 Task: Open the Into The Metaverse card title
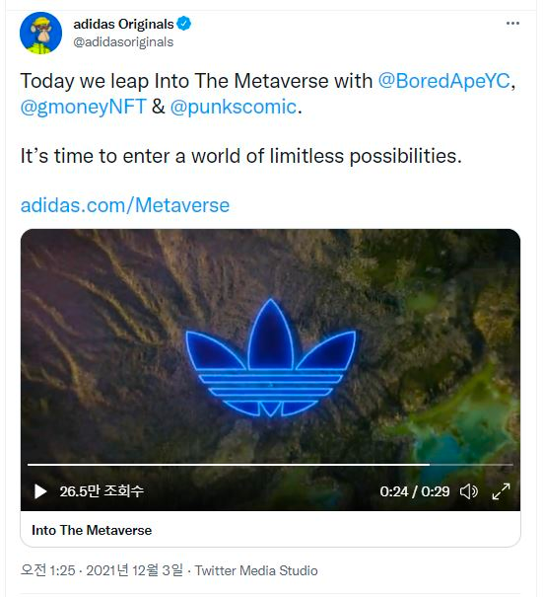click(x=92, y=530)
